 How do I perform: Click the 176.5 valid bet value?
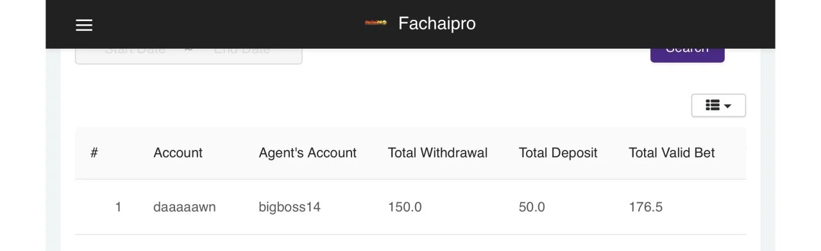pos(645,207)
